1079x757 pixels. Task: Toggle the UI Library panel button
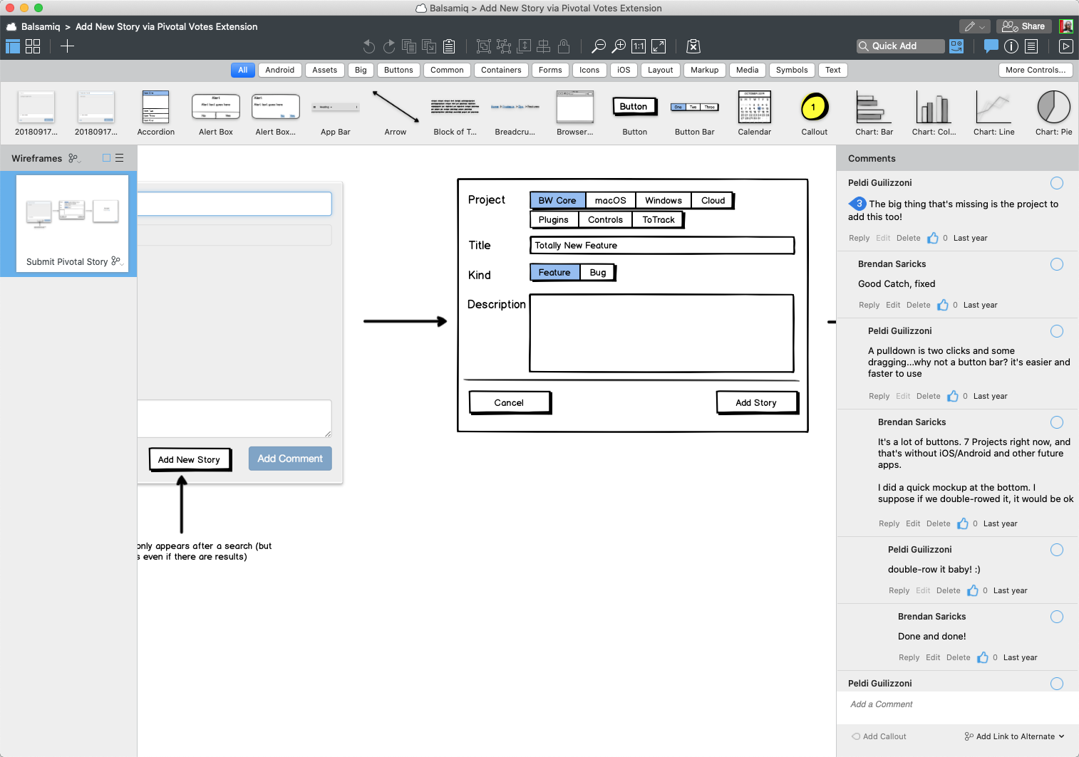pyautogui.click(x=956, y=46)
